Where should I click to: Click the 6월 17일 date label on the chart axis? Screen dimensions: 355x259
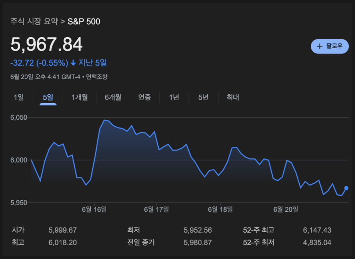pyautogui.click(x=157, y=209)
